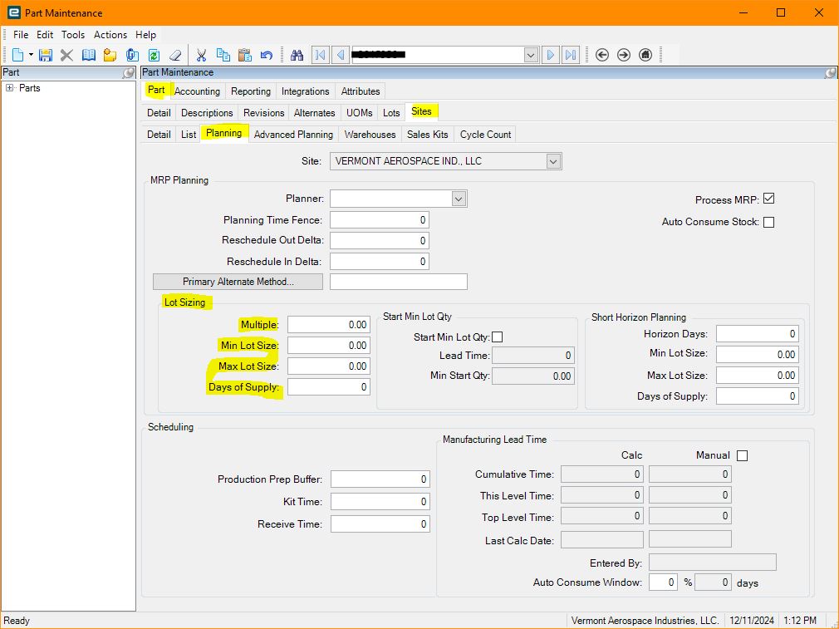The image size is (839, 629).
Task: Click the Delete X toolbar icon
Action: coord(67,55)
